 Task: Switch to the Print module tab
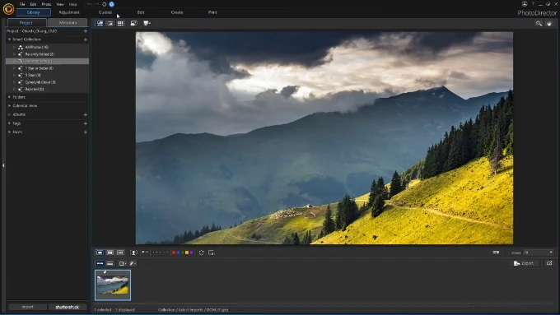tap(212, 12)
